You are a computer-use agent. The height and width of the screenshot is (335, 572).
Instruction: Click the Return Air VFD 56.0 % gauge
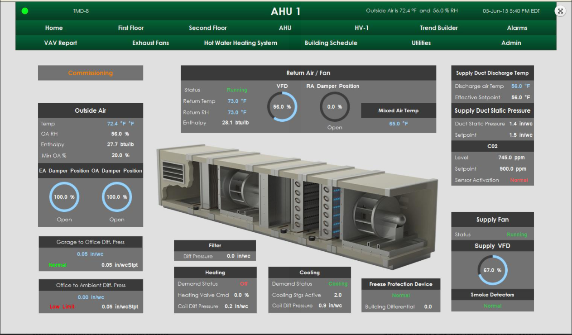[282, 107]
